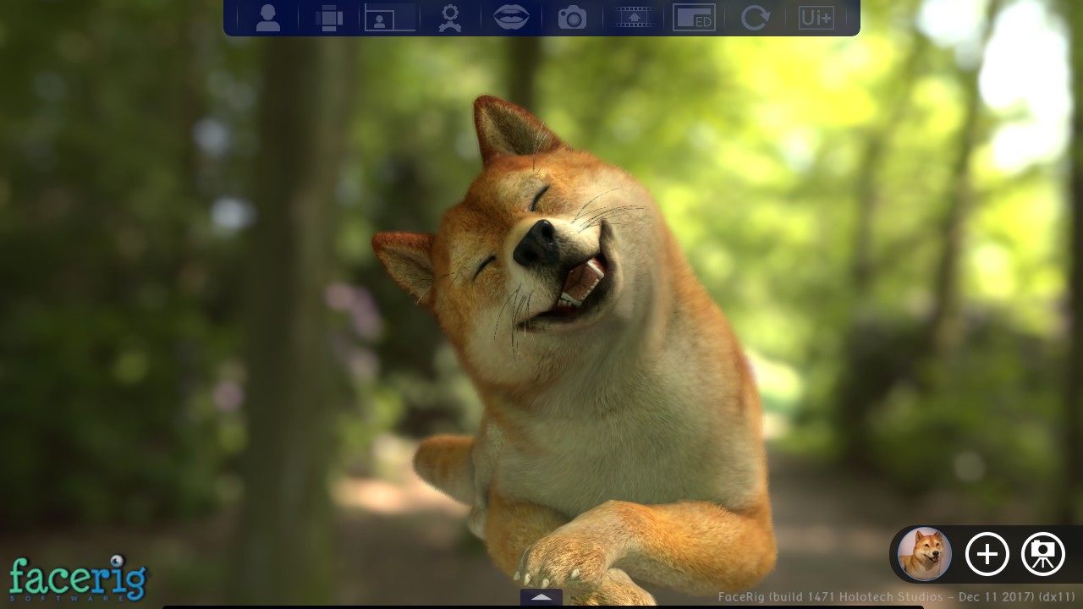
Task: Expand the bottom panel with up arrow
Action: 541,597
